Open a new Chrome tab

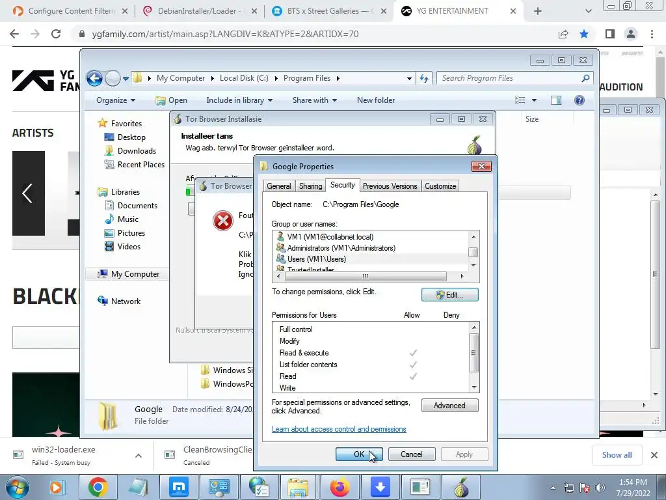pos(538,11)
